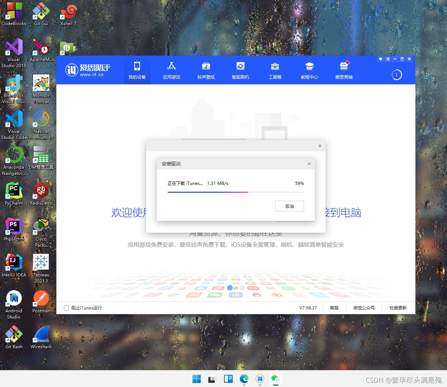Open Visual Studio 2019 icon
Viewport: 447px width, 387px height.
[14, 53]
